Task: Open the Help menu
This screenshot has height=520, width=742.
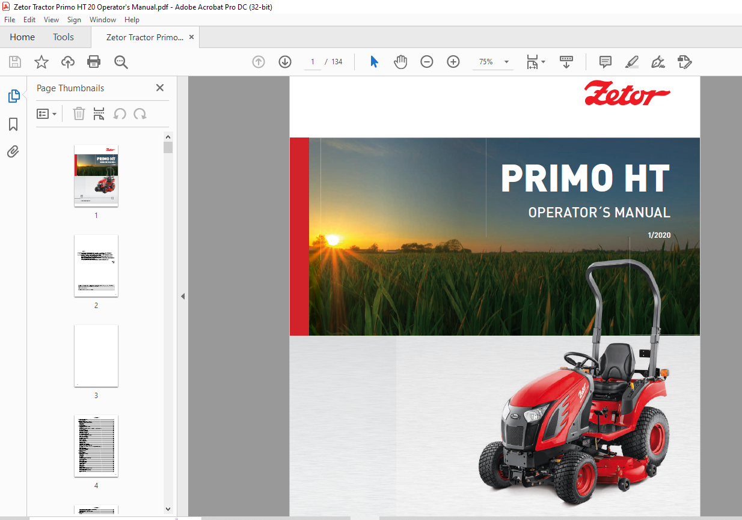Action: click(x=132, y=20)
